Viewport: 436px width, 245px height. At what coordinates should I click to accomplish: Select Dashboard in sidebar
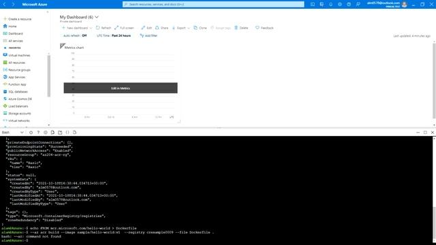click(13, 33)
